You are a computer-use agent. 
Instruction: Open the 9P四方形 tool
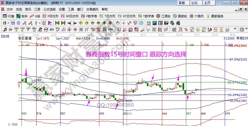70,16
